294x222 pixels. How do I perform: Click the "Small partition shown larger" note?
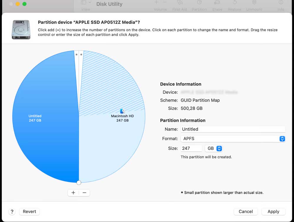point(222,193)
